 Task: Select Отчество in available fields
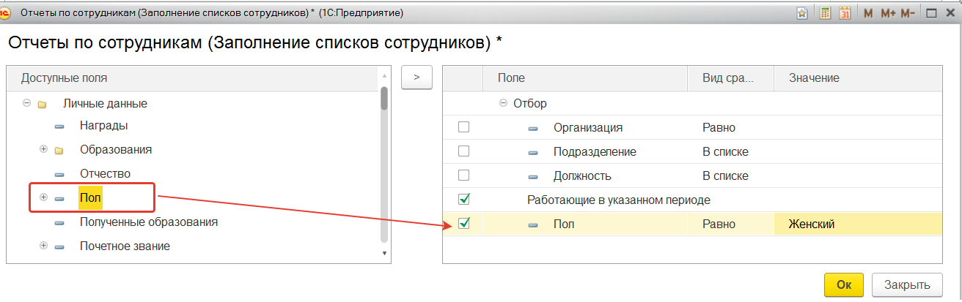105,173
